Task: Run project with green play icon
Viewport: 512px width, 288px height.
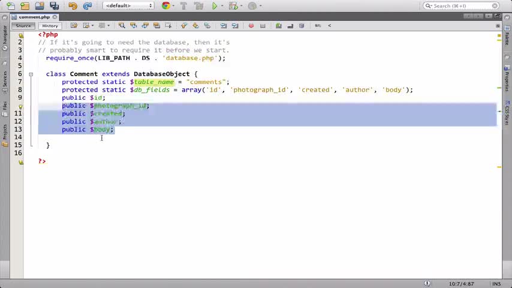Action: tap(215, 5)
